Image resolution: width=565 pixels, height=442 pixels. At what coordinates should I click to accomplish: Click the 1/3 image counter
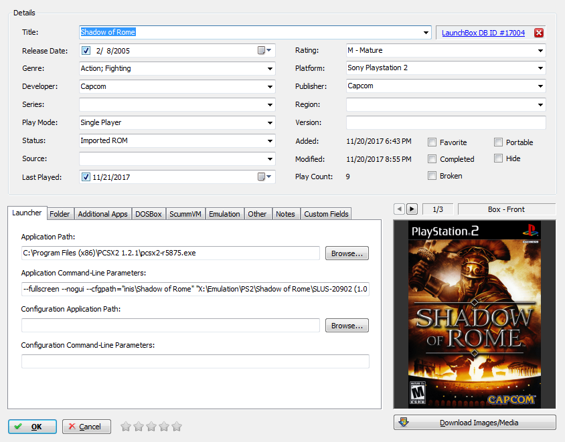[x=438, y=209]
